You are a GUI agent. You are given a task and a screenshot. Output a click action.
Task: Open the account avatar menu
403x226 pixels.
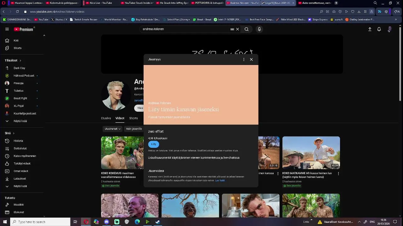point(390,29)
